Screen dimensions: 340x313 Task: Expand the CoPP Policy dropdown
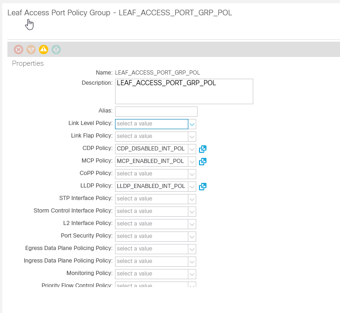pyautogui.click(x=192, y=174)
